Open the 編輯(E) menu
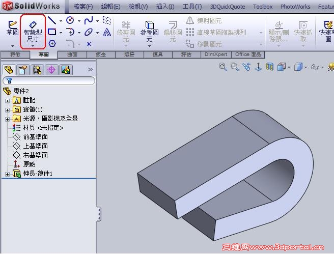This screenshot has width=334, height=254. click(110, 7)
